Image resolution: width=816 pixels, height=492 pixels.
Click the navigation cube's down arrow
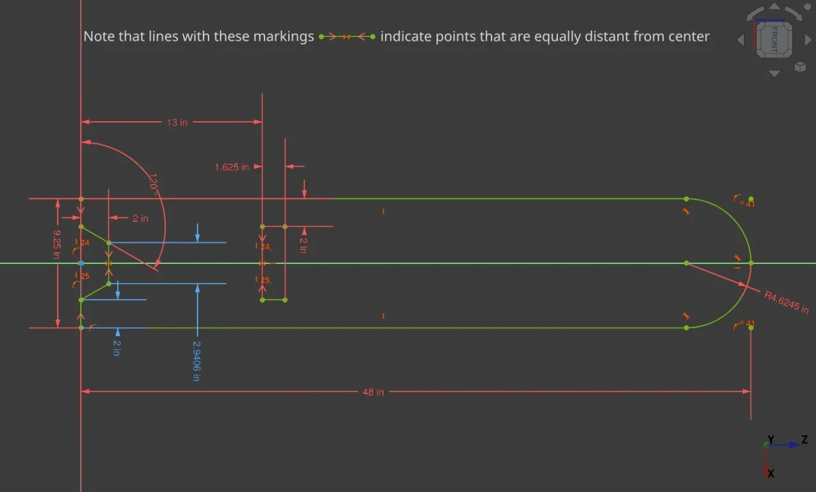click(x=774, y=74)
